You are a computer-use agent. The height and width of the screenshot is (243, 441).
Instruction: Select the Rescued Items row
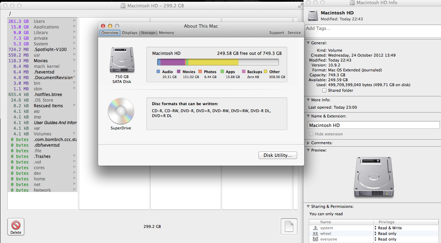coord(43,105)
